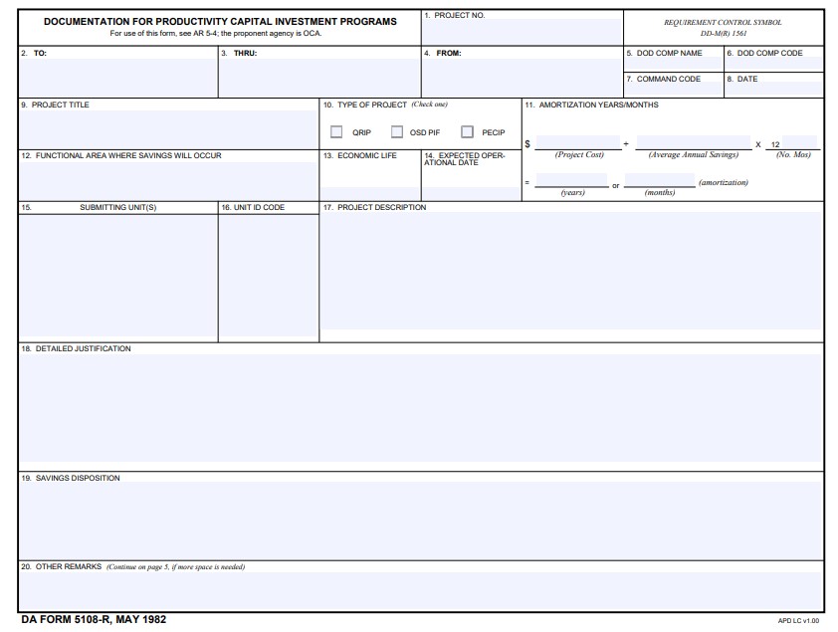Image resolution: width=838 pixels, height=632 pixels.
Task: Click the DOD Comp Code field
Action: click(x=774, y=64)
